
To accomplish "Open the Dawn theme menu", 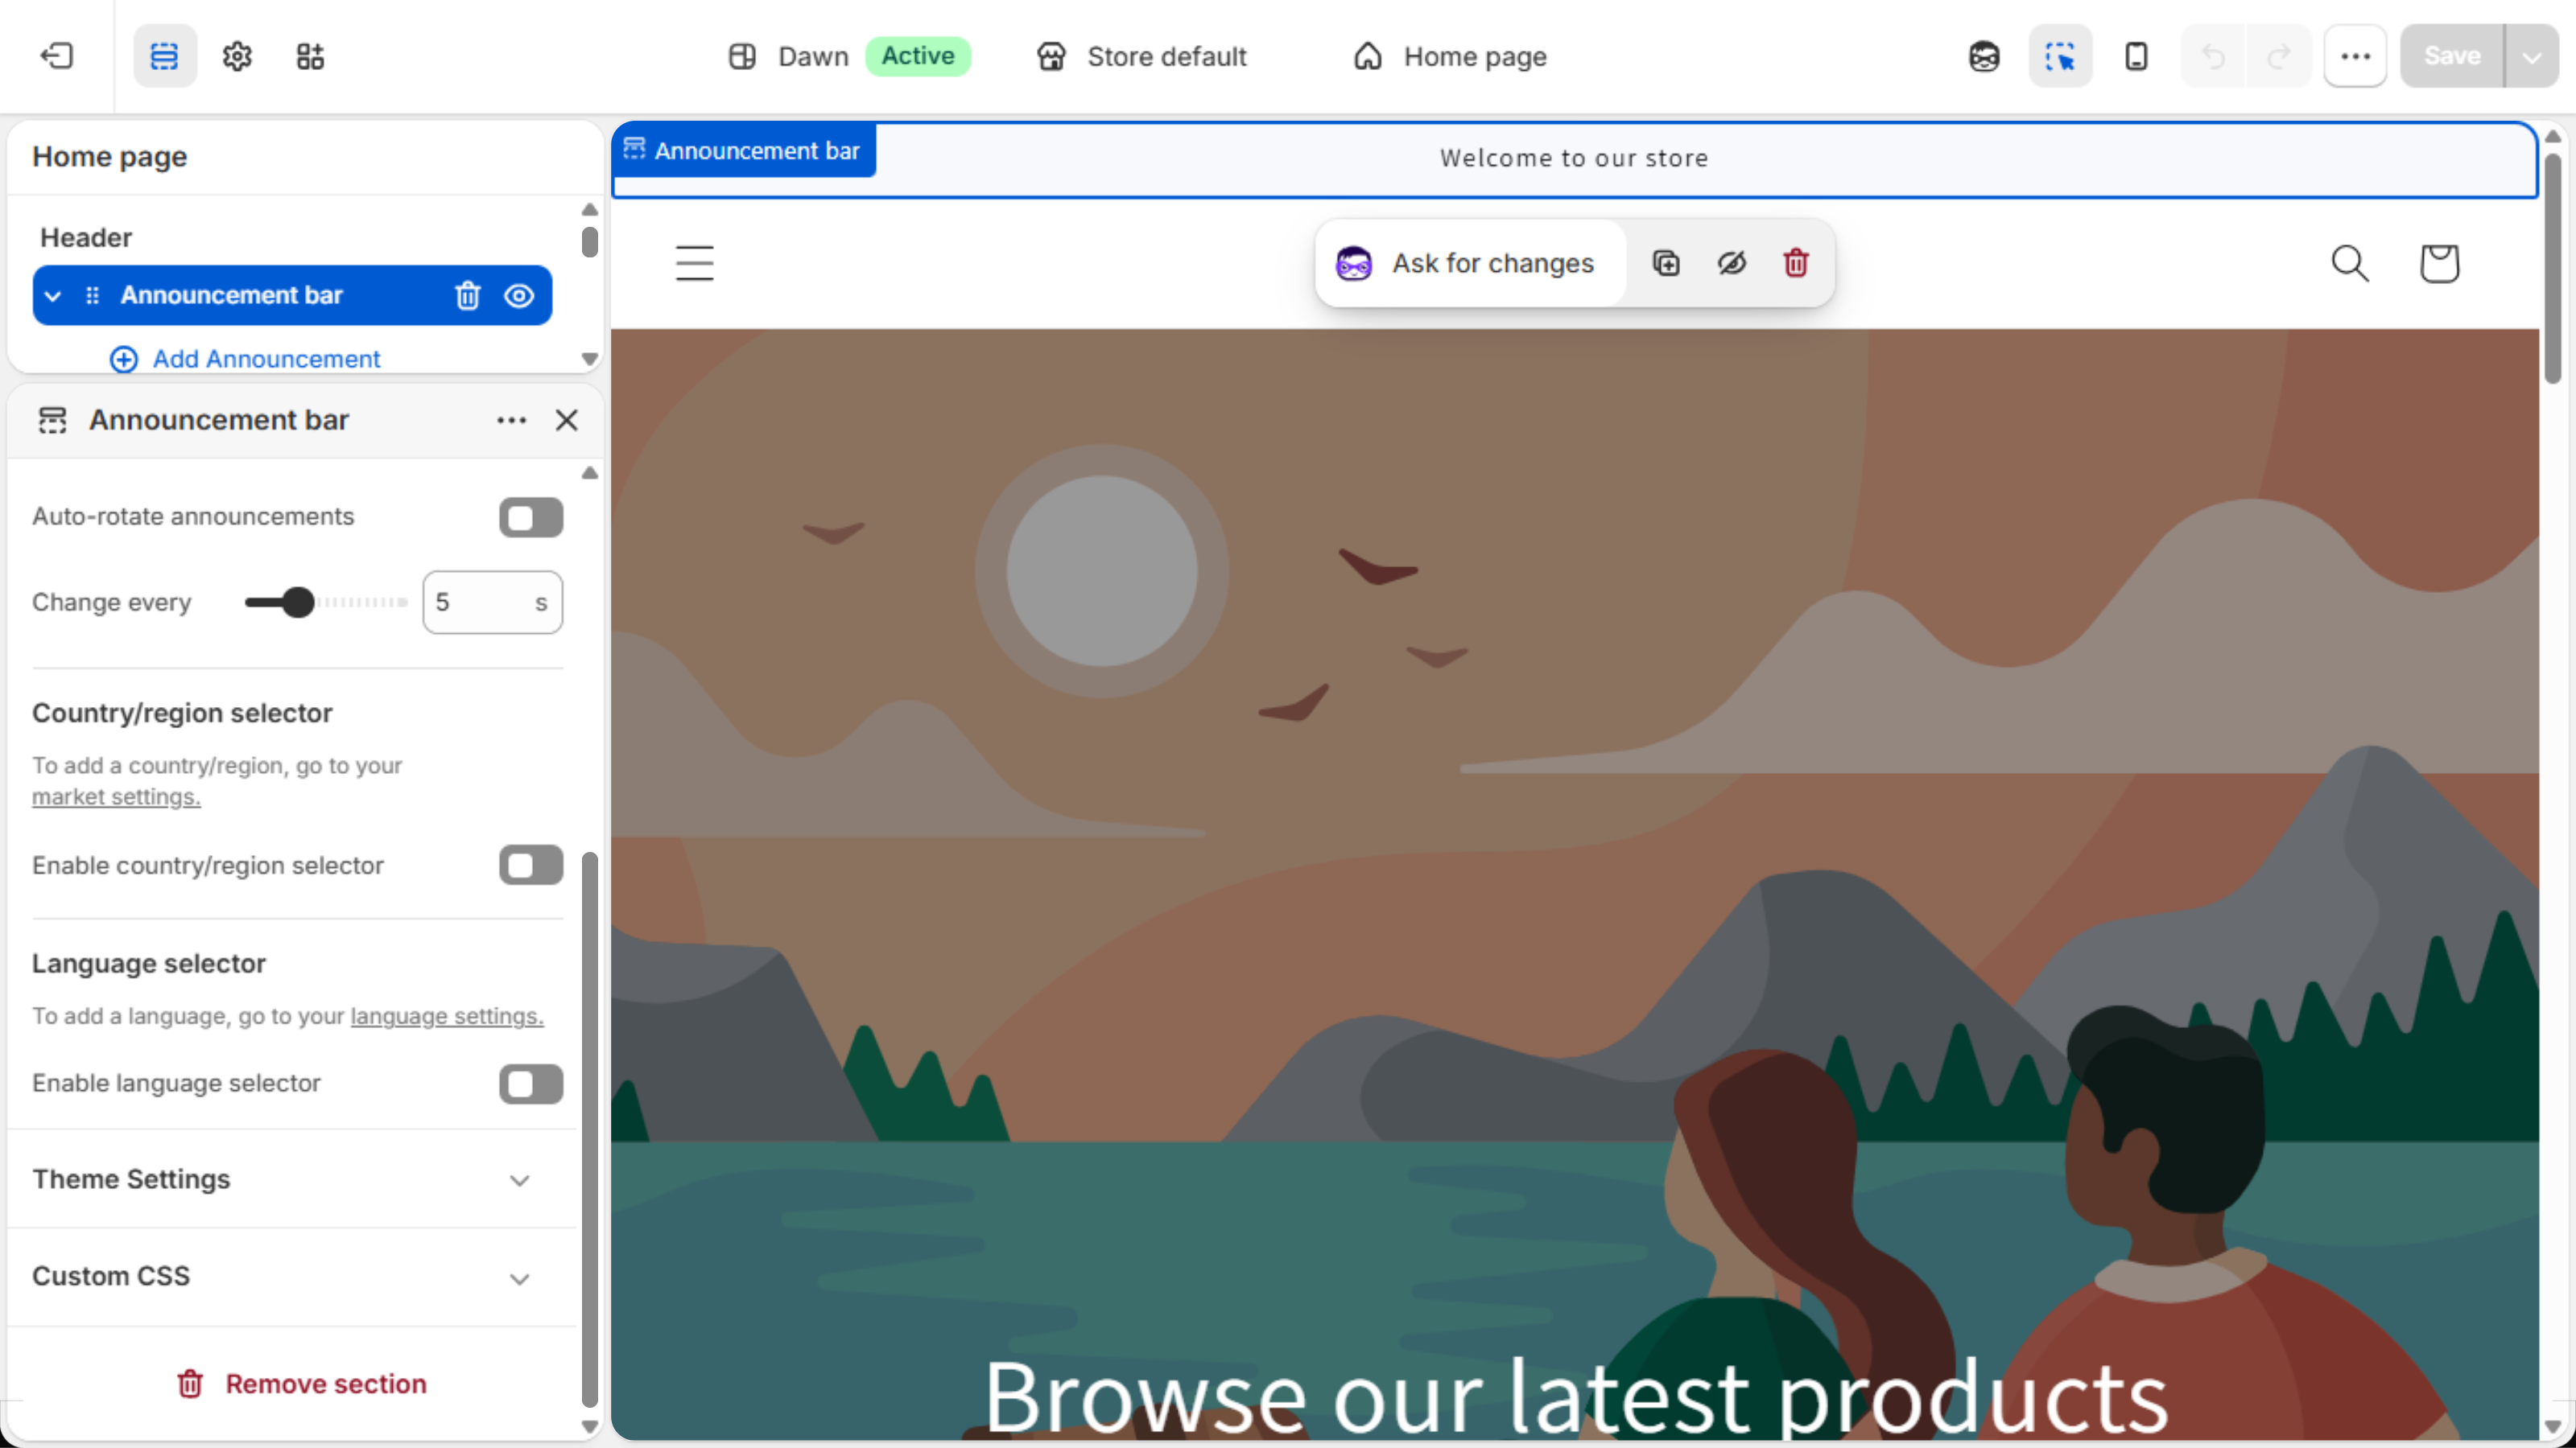I will (849, 56).
